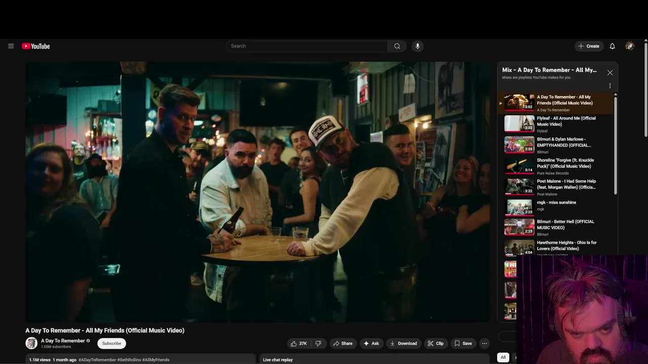Play Bilmuri & Dylan Marlowe EMPTYHANDED video
This screenshot has width=648, height=364.
tap(555, 145)
